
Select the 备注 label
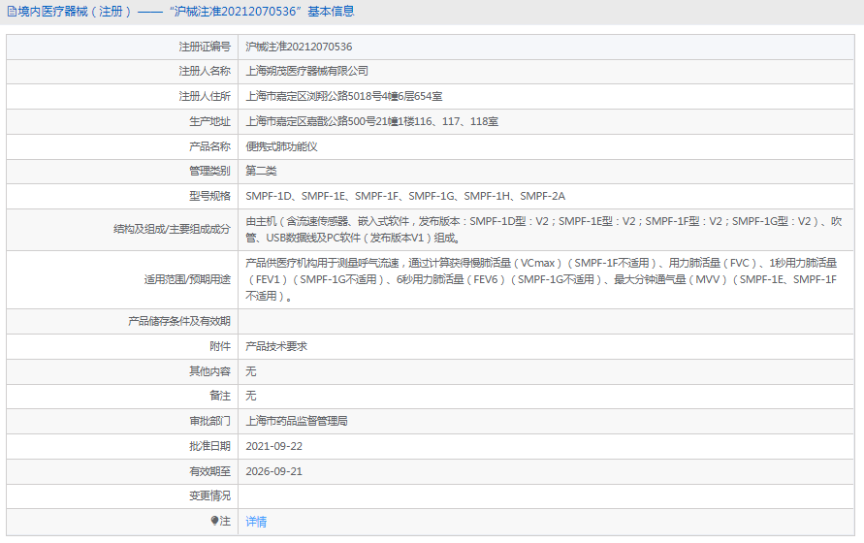220,396
